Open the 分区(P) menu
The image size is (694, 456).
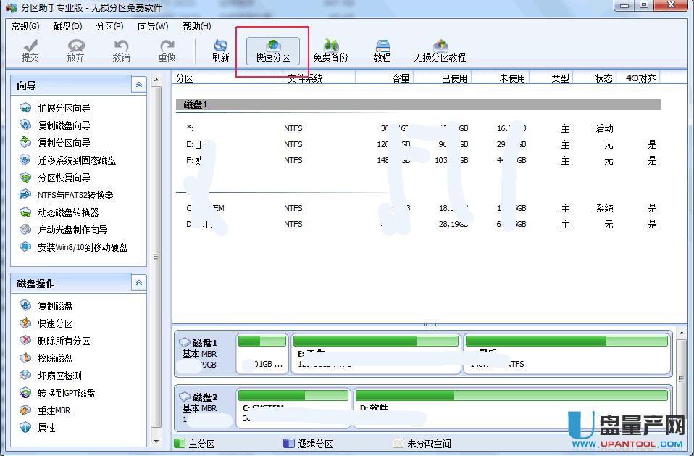[109, 26]
